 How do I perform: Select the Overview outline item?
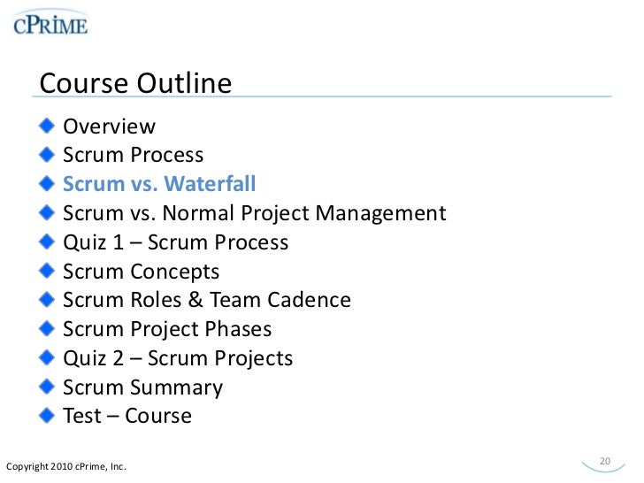[110, 126]
